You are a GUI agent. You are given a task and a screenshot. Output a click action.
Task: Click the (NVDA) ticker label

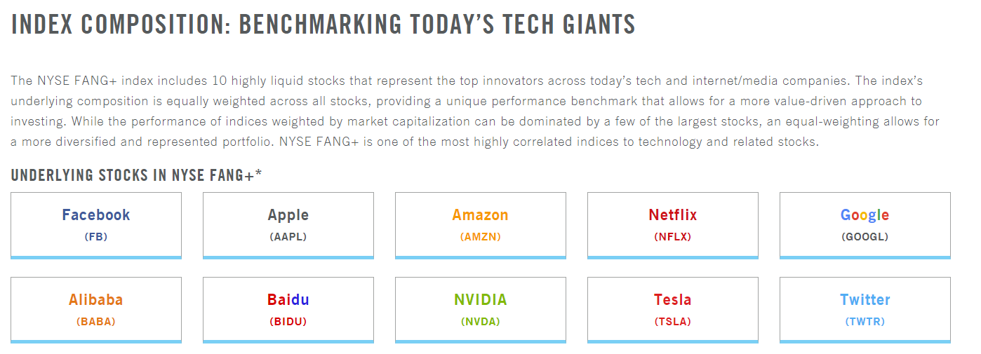coord(480,322)
